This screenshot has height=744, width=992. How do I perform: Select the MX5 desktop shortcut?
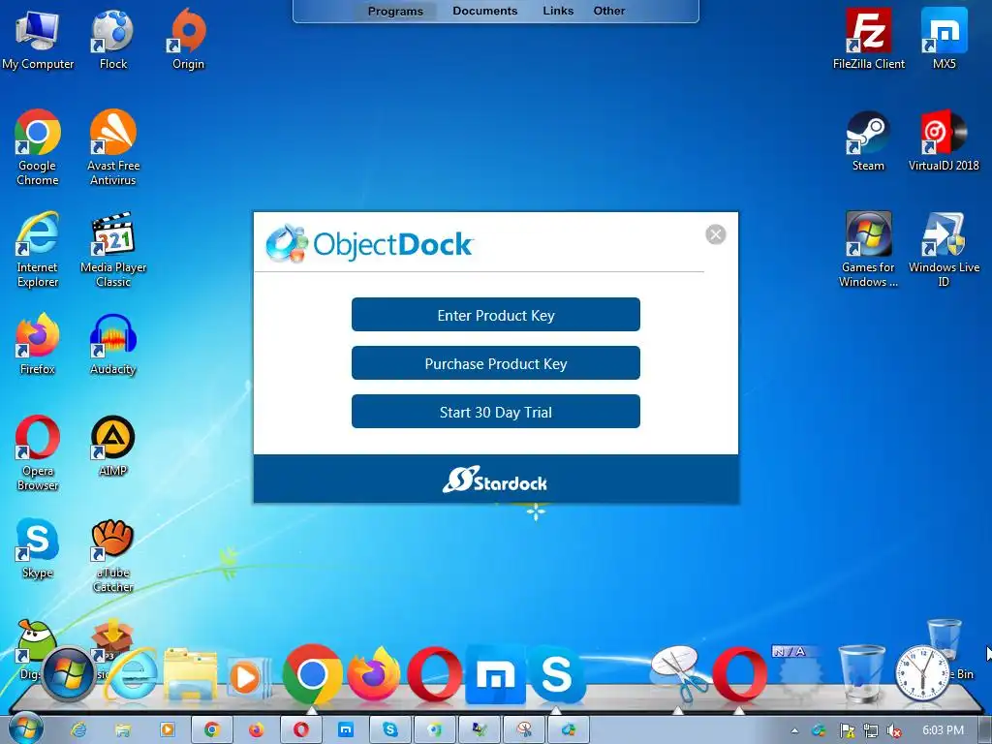point(944,40)
